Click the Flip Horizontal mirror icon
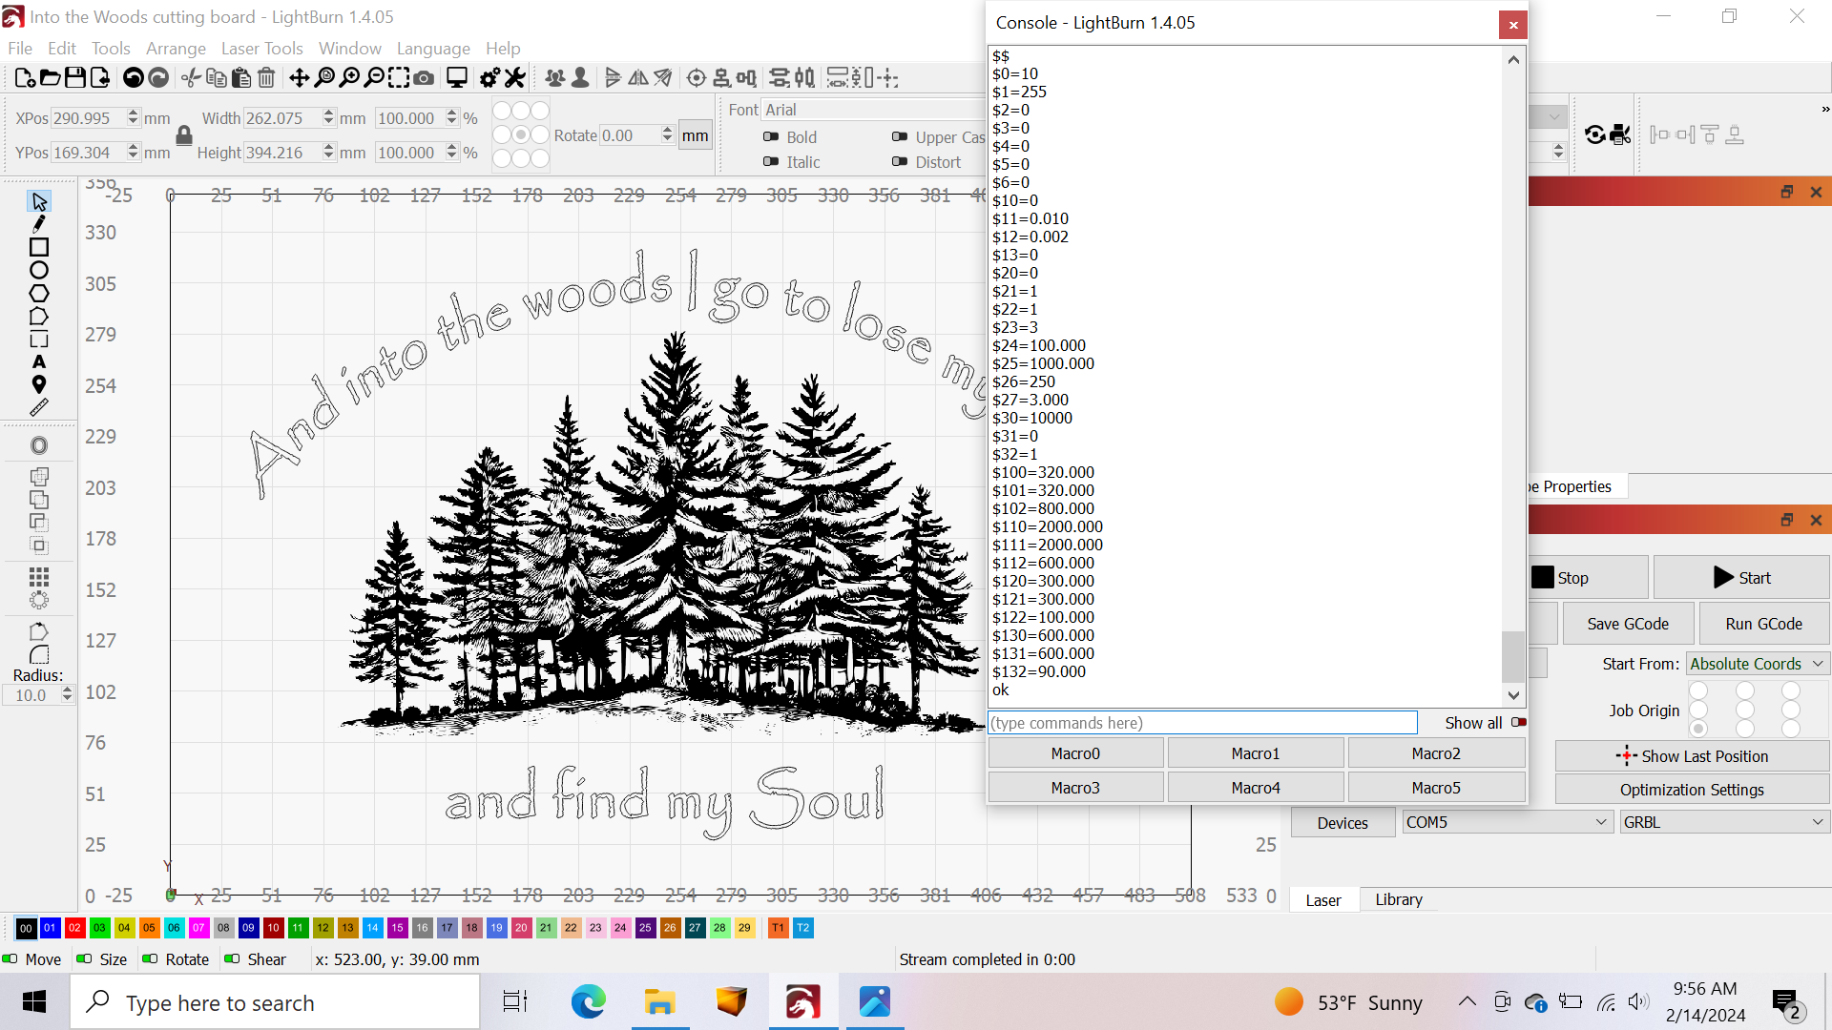1832x1030 pixels. 638,78
